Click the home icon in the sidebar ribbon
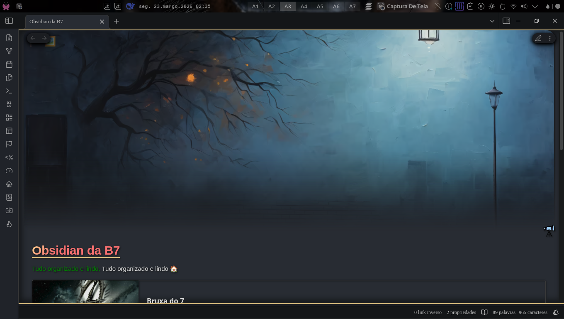This screenshot has width=564, height=319. coord(9,184)
